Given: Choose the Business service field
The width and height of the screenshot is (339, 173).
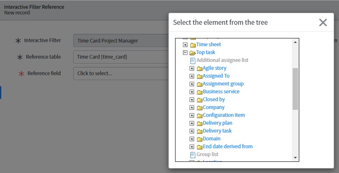Looking at the screenshot, I should click(221, 92).
